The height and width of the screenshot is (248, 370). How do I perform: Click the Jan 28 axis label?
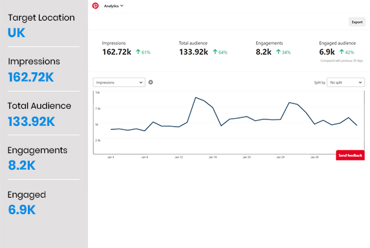tap(314, 157)
